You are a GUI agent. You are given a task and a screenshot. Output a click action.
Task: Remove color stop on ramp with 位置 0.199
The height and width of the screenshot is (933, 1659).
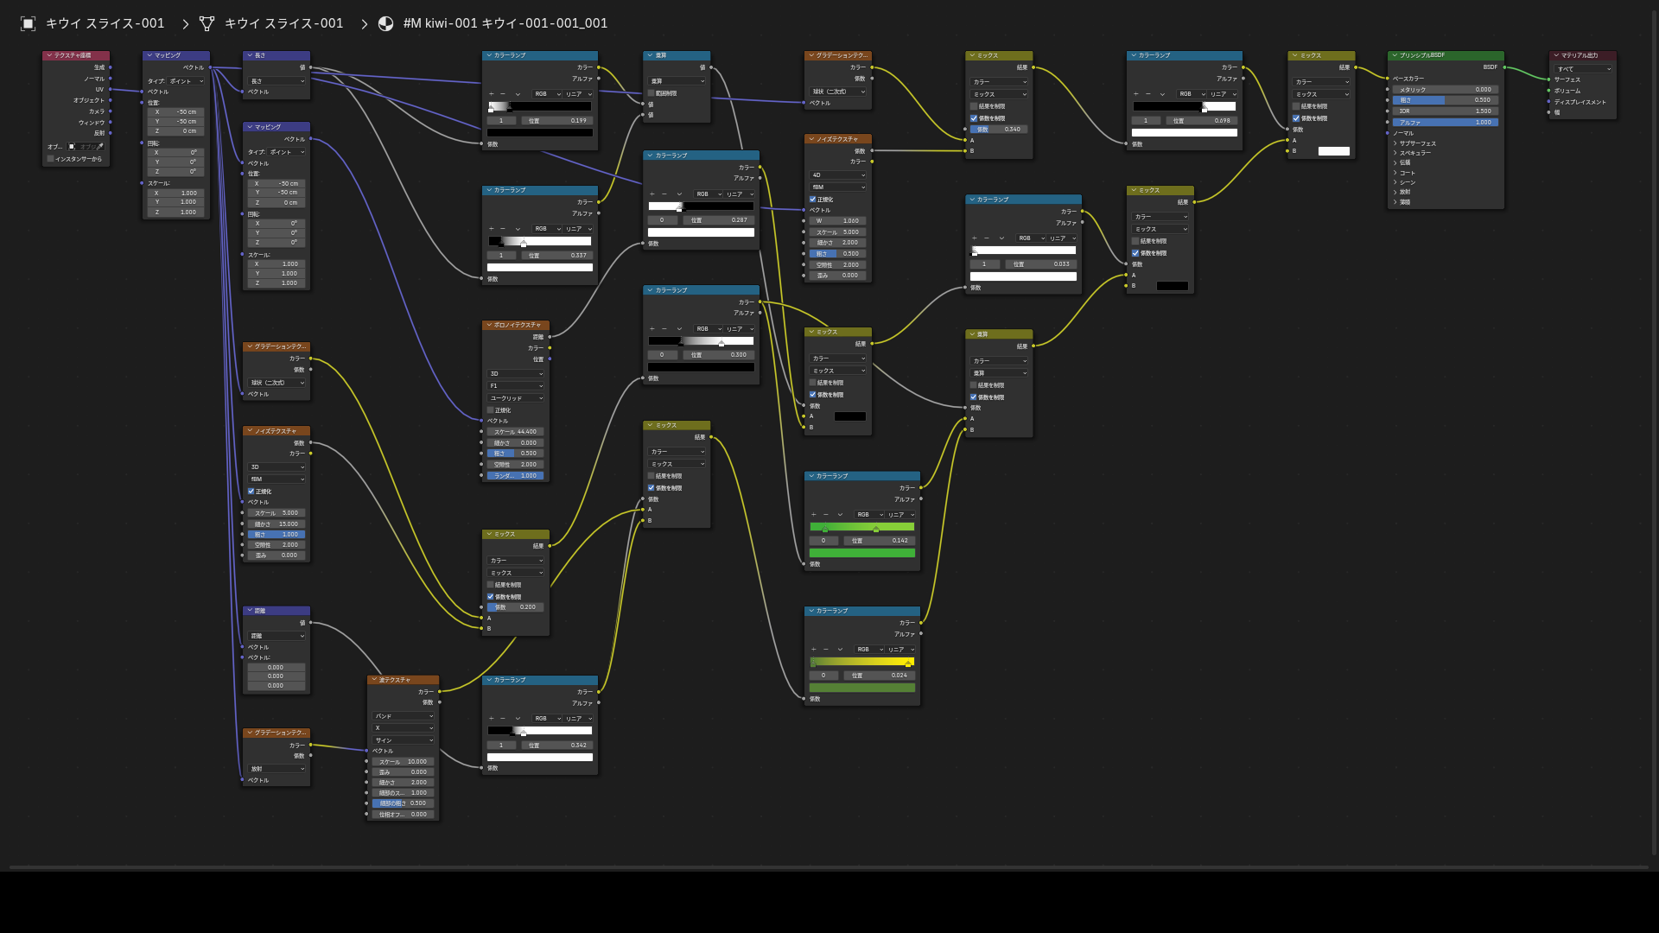click(503, 94)
